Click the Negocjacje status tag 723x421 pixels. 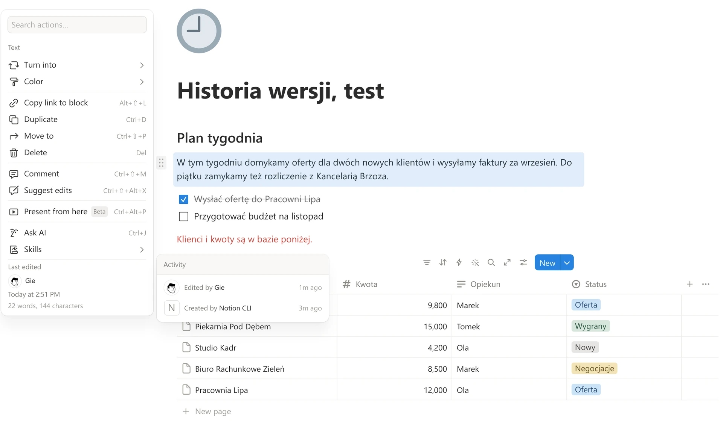[594, 368]
